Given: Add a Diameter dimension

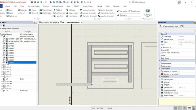Looking at the screenshot, I should point(89,16).
